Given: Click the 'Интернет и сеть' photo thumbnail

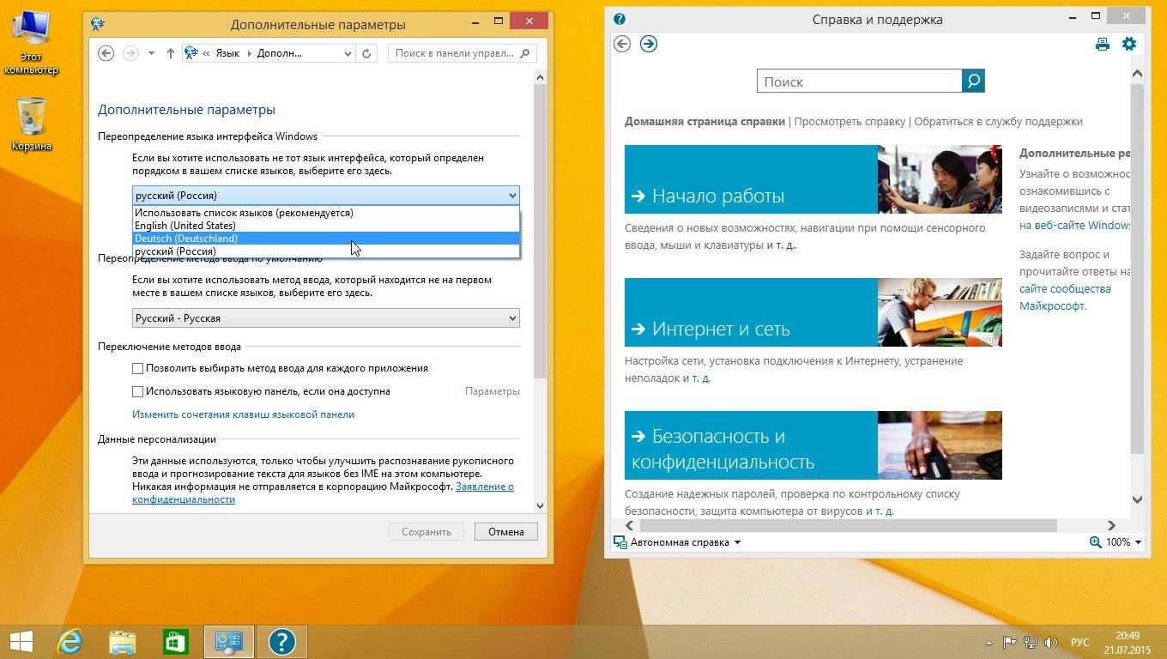Looking at the screenshot, I should [940, 312].
